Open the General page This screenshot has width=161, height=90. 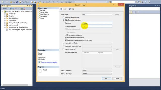(x=43, y=10)
